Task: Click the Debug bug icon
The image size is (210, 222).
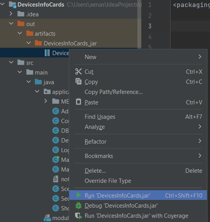Action: (79, 205)
